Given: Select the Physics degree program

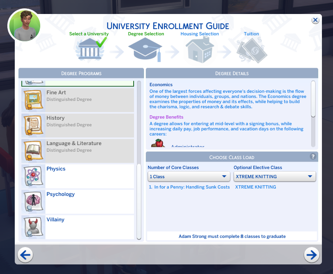Looking at the screenshot, I should (78, 176).
